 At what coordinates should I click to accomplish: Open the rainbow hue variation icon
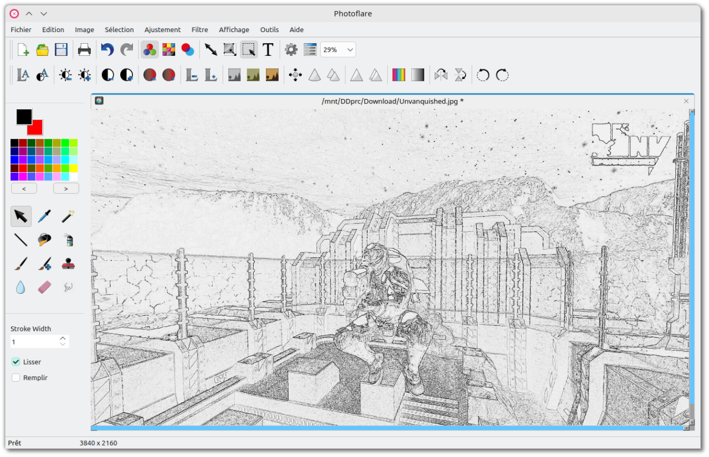[x=399, y=75]
